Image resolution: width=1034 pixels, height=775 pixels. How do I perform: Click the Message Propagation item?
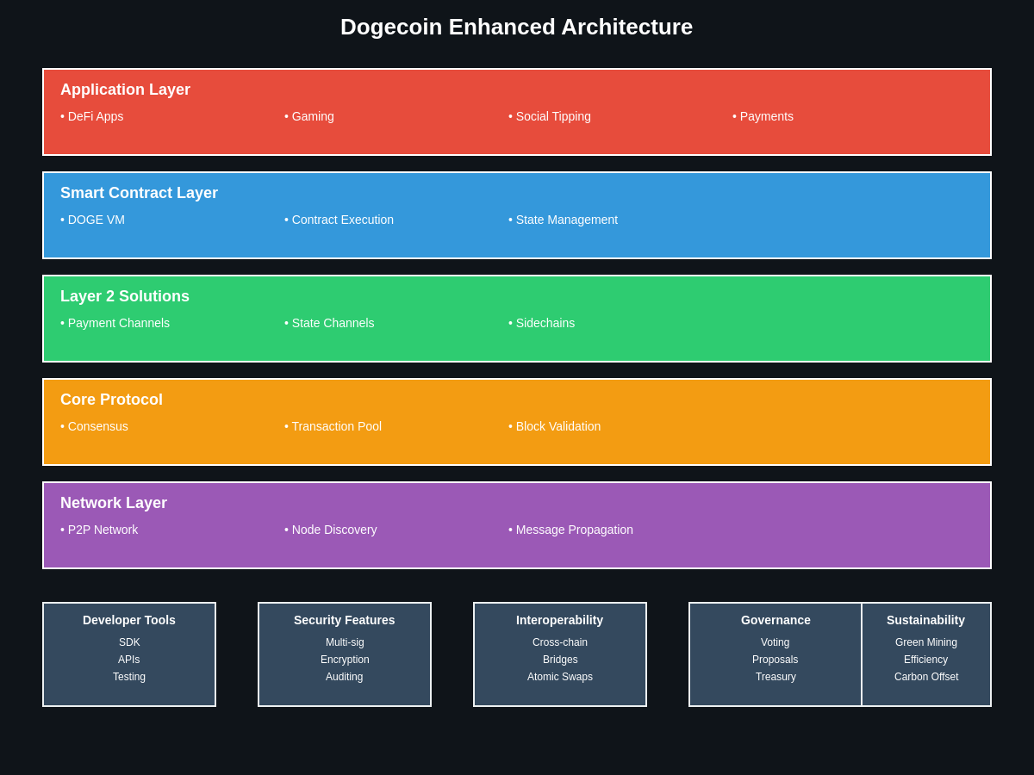click(570, 530)
